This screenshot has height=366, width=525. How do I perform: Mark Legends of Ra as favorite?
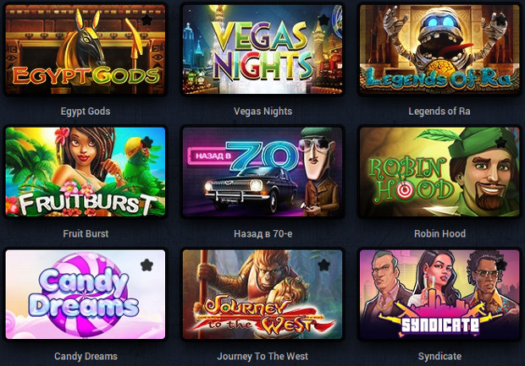501,20
